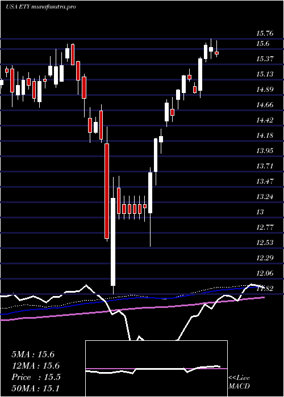284x397 pixels.
Task: Select the 12.29 price axis label
Action: pos(265,257)
